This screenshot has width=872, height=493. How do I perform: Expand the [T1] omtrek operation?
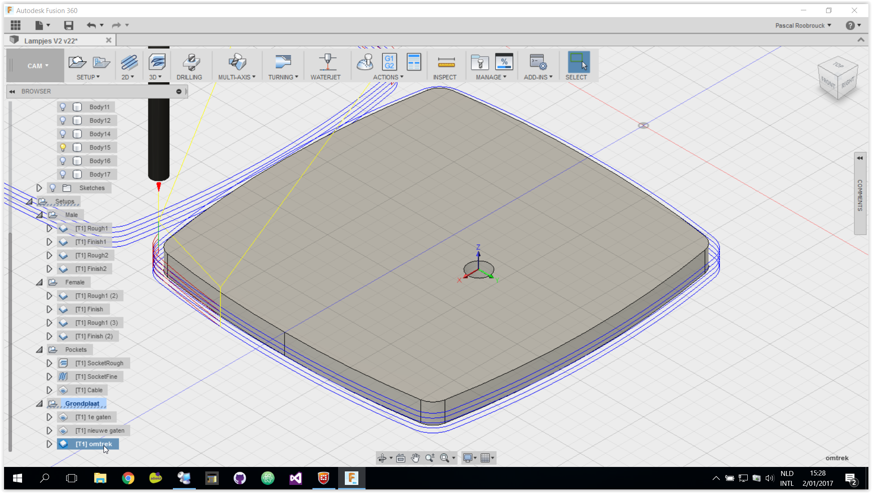tap(49, 444)
